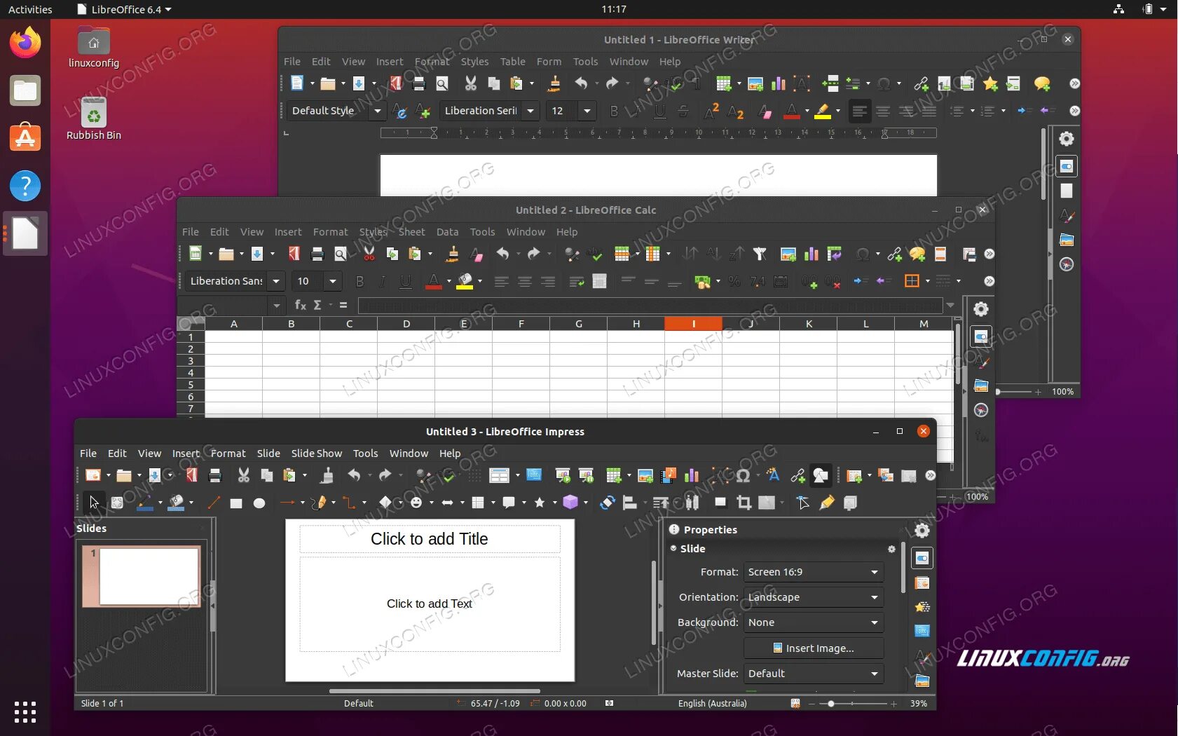Click Cut icon in Impress toolbar
1178x736 pixels.
click(243, 475)
